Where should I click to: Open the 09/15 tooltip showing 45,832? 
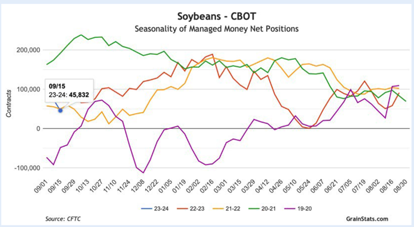(69, 90)
